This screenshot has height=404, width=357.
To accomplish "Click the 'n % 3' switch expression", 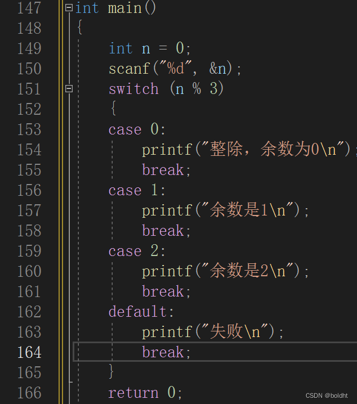I will (197, 89).
